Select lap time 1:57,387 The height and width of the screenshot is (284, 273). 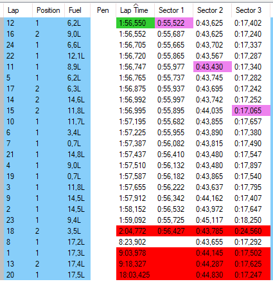point(132,144)
